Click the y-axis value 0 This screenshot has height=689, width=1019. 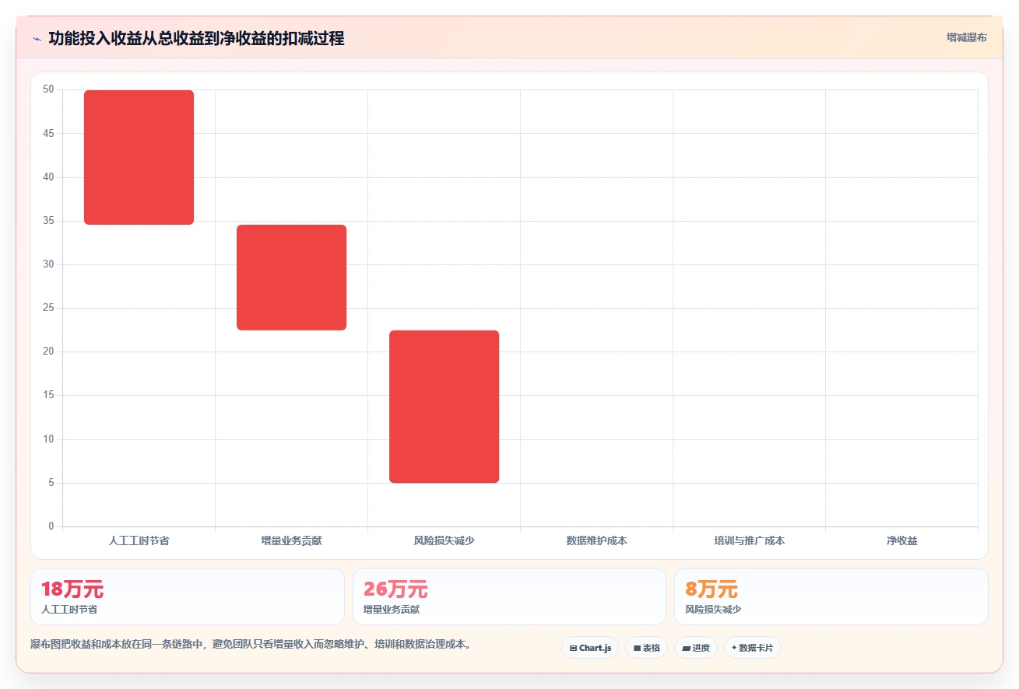[51, 526]
